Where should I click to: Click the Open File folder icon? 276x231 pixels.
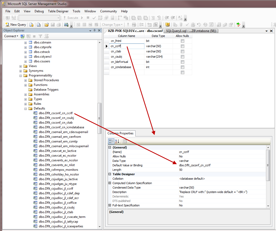pos(47,25)
